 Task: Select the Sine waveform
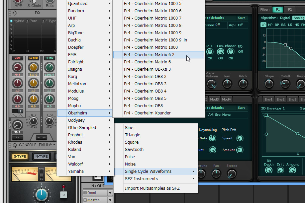click(155, 128)
